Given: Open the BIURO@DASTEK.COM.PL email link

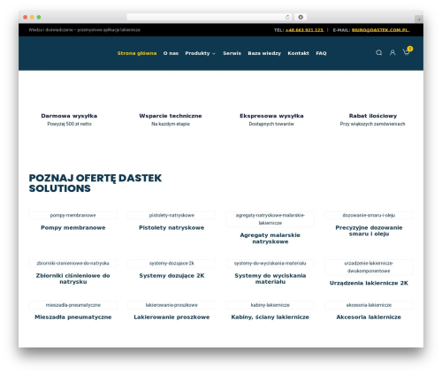Looking at the screenshot, I should (380, 30).
